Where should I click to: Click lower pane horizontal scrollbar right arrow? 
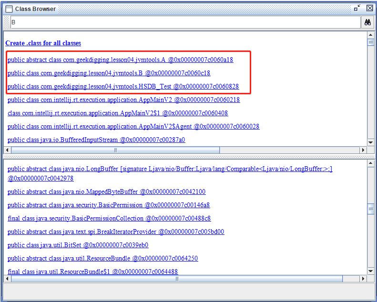coord(363,279)
